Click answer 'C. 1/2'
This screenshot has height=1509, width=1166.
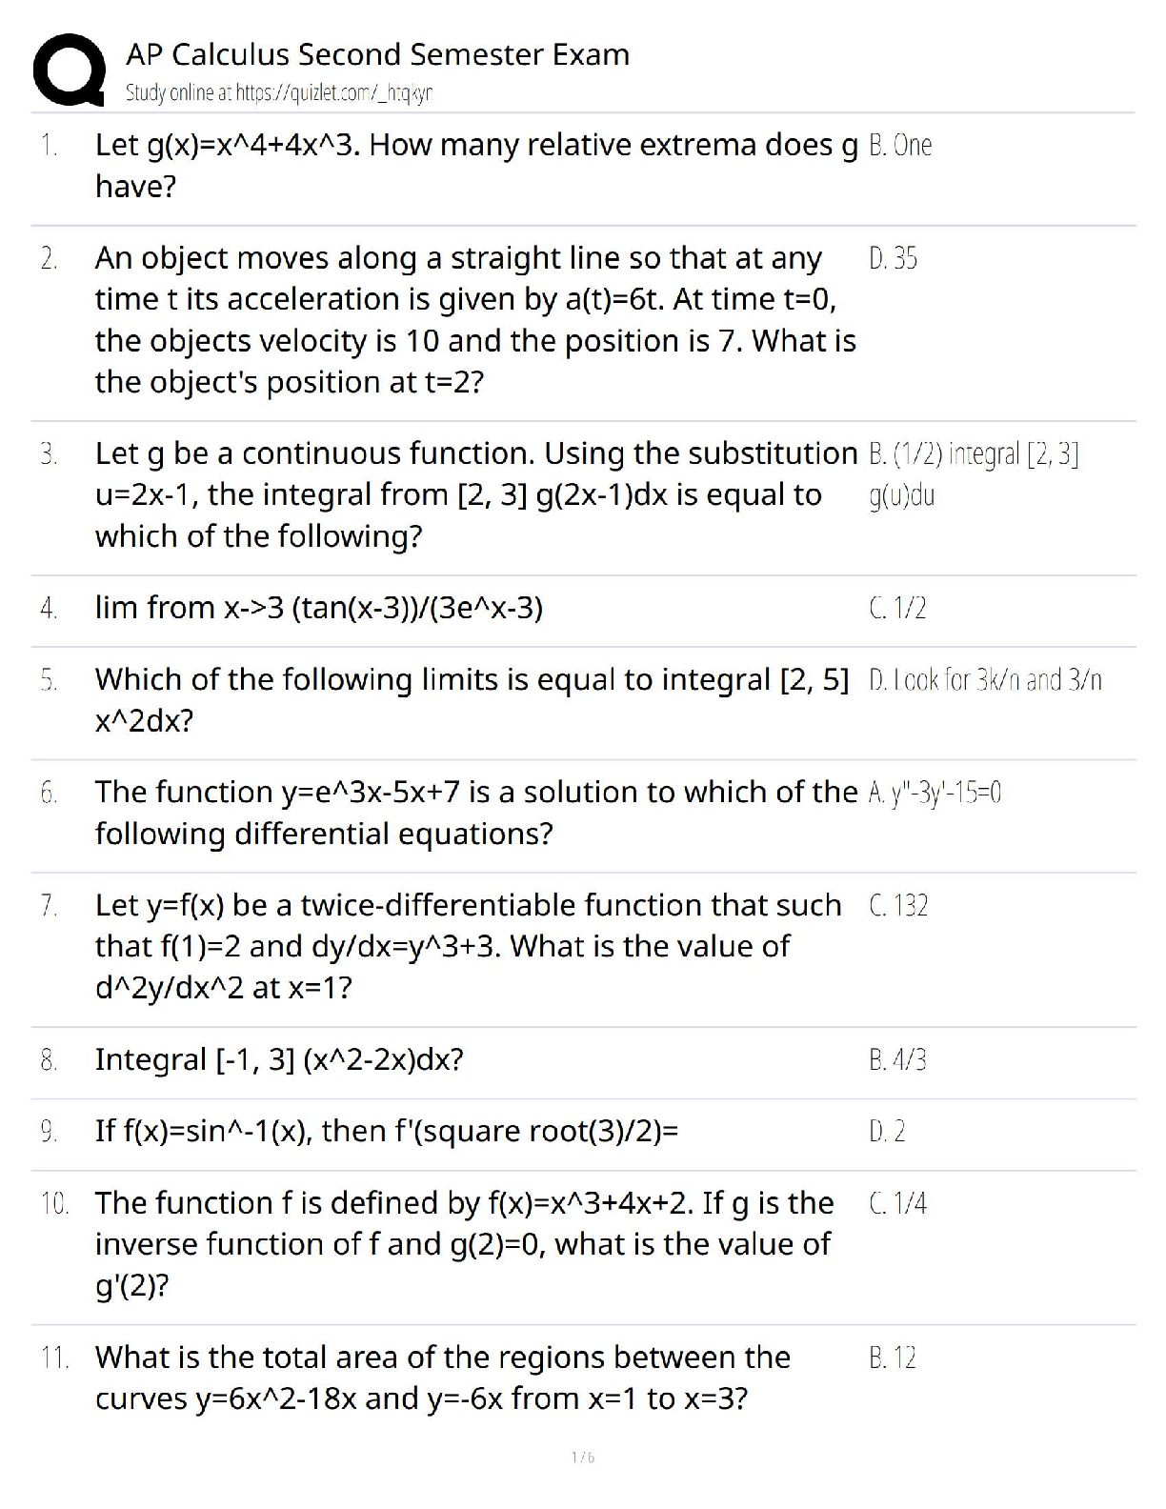(x=897, y=608)
